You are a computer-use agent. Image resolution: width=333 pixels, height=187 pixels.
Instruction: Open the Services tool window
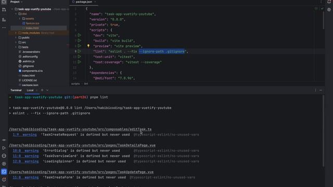pos(4,164)
